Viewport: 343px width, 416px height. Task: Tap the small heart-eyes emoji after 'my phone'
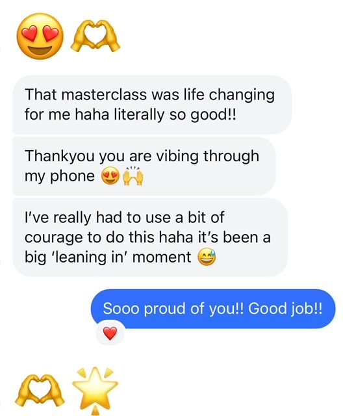(110, 176)
